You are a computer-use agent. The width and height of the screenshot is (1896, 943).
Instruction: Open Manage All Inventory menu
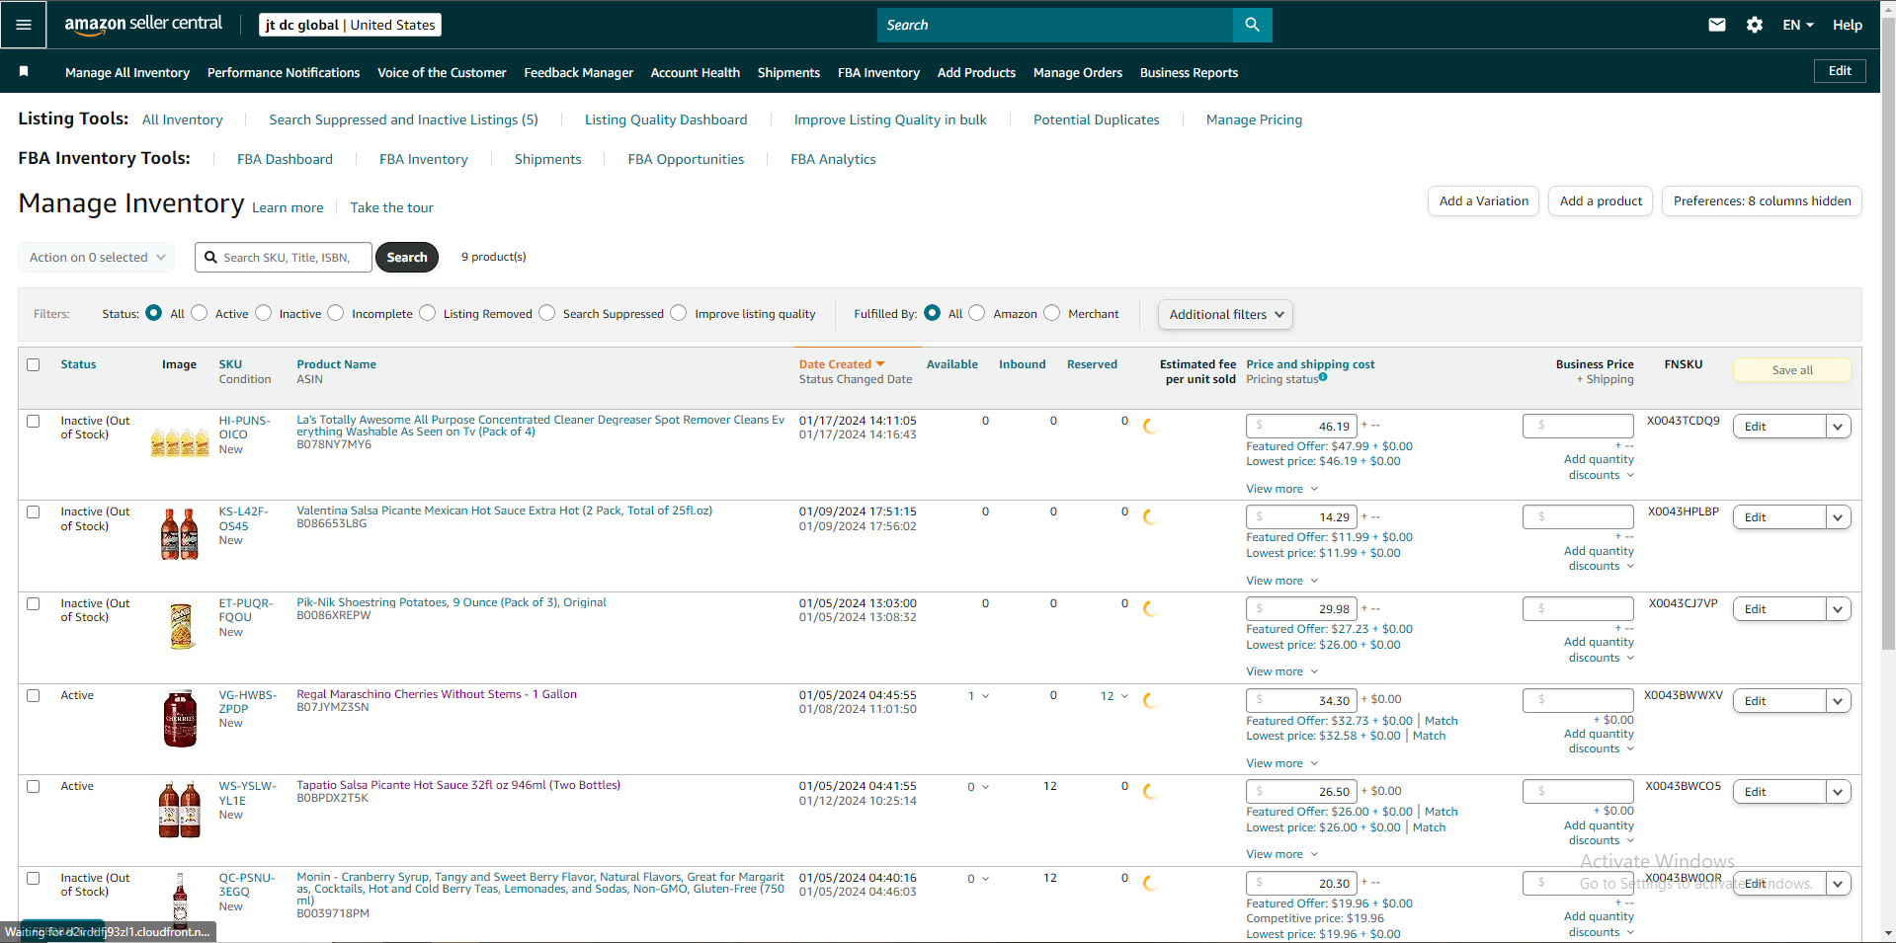pos(127,72)
